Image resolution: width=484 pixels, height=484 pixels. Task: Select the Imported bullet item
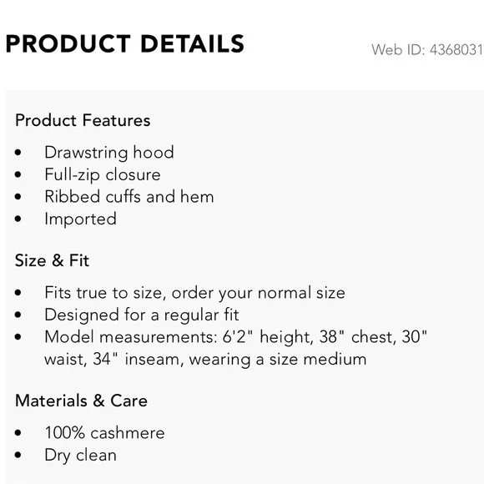81,219
